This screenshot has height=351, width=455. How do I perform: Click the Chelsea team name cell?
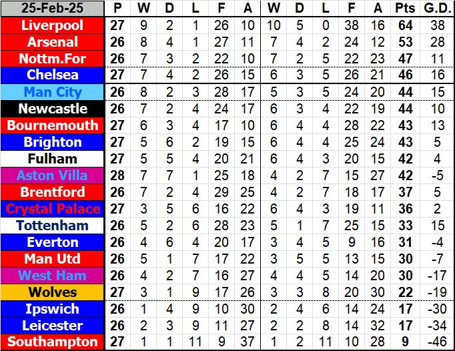coord(52,75)
